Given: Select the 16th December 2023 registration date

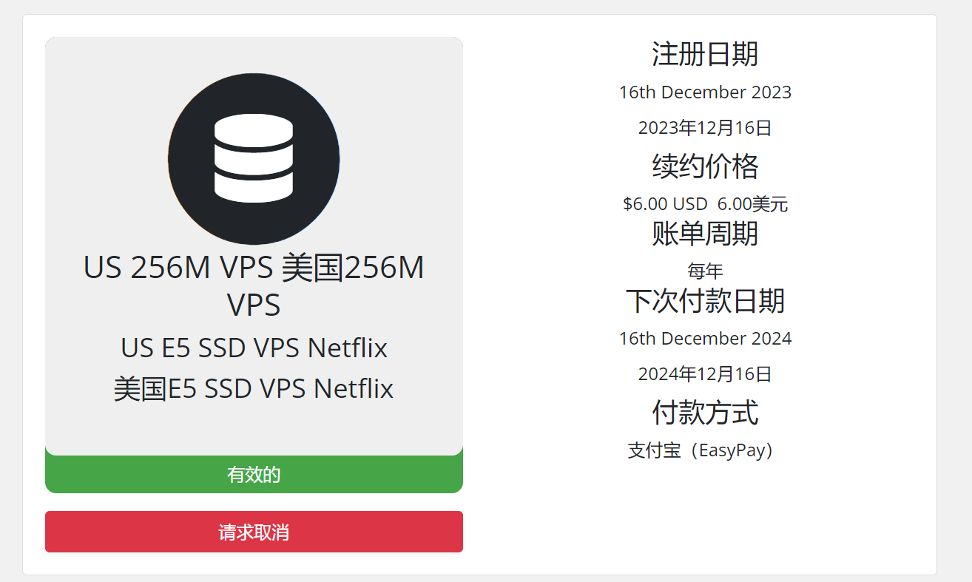Looking at the screenshot, I should point(705,92).
